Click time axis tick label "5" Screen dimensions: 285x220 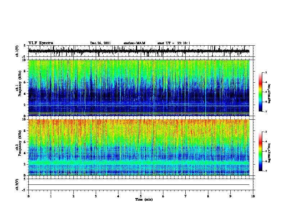pyautogui.click(x=141, y=196)
